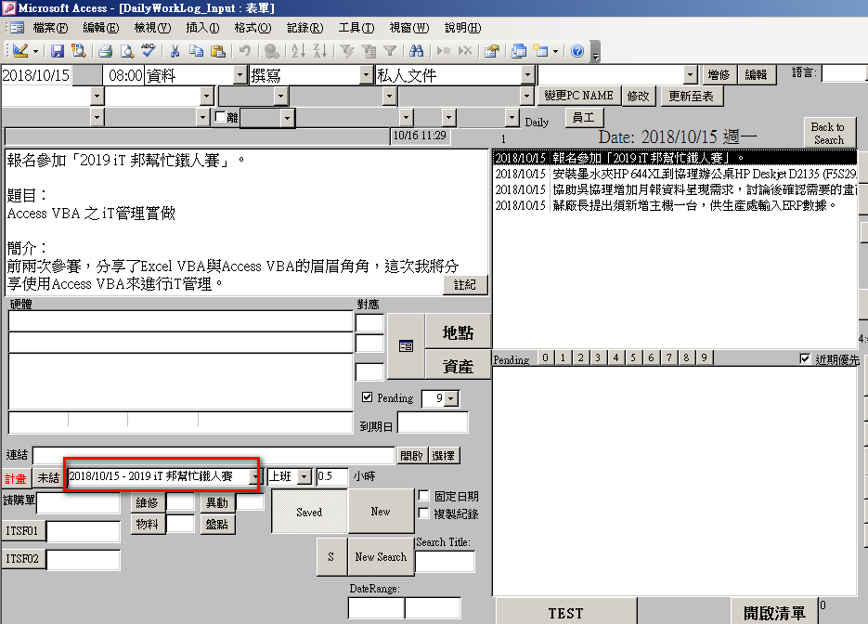The image size is (868, 624).
Task: Click the 更新至表 button
Action: [691, 97]
